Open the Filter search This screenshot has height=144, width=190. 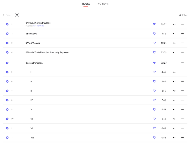click(183, 15)
